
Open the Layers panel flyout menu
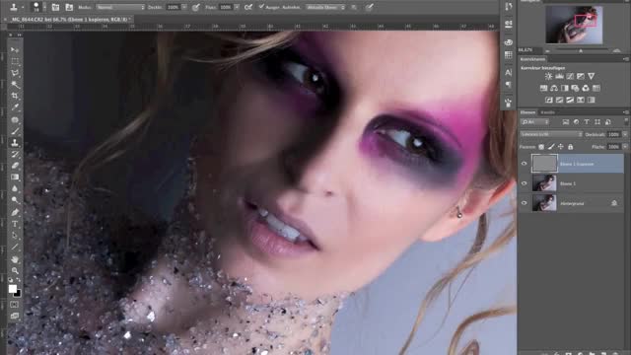pyautogui.click(x=626, y=112)
